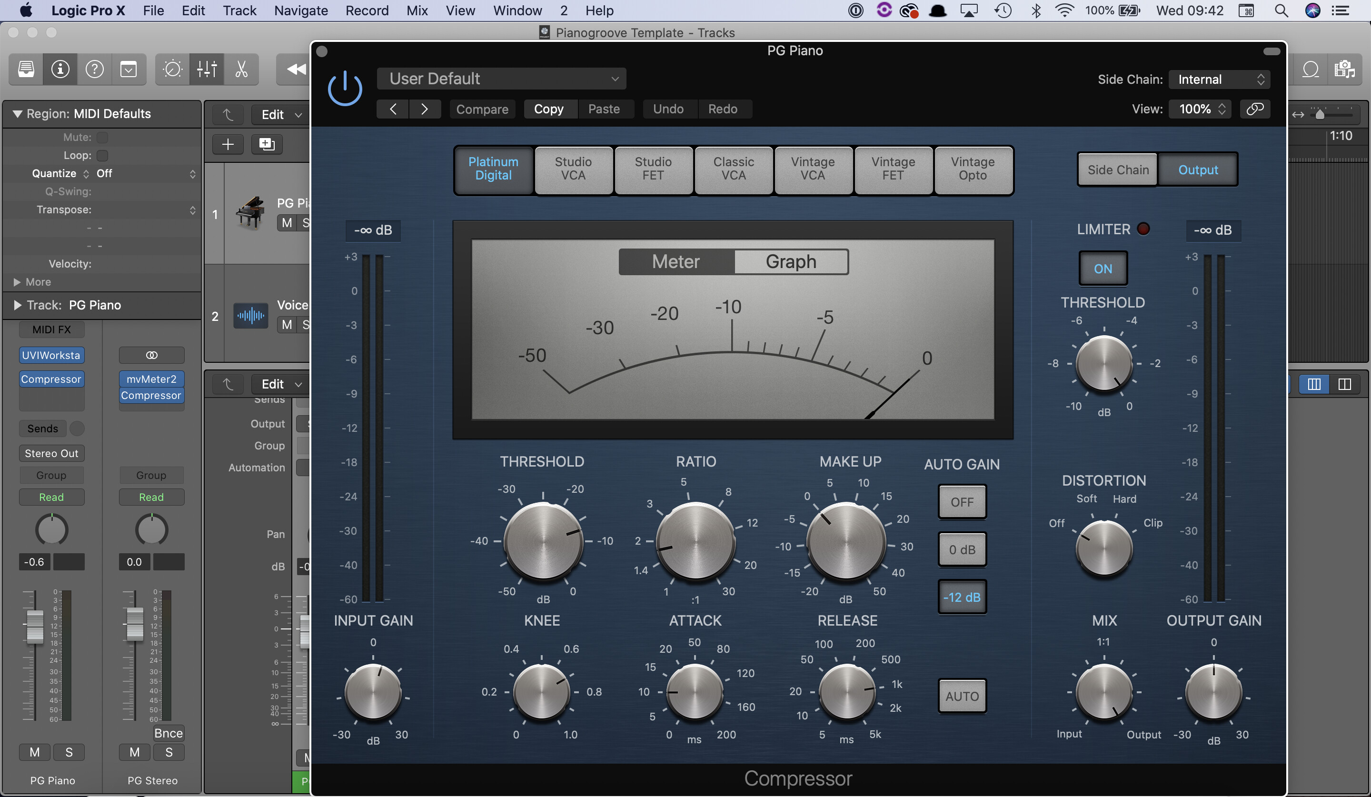The width and height of the screenshot is (1371, 797).
Task: Open the Mix menu in menu bar
Action: (417, 10)
